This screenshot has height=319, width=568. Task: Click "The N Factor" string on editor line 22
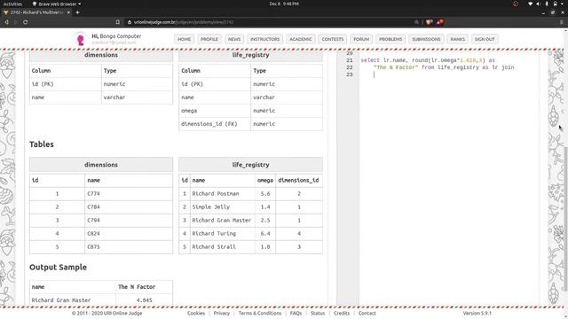(x=396, y=67)
